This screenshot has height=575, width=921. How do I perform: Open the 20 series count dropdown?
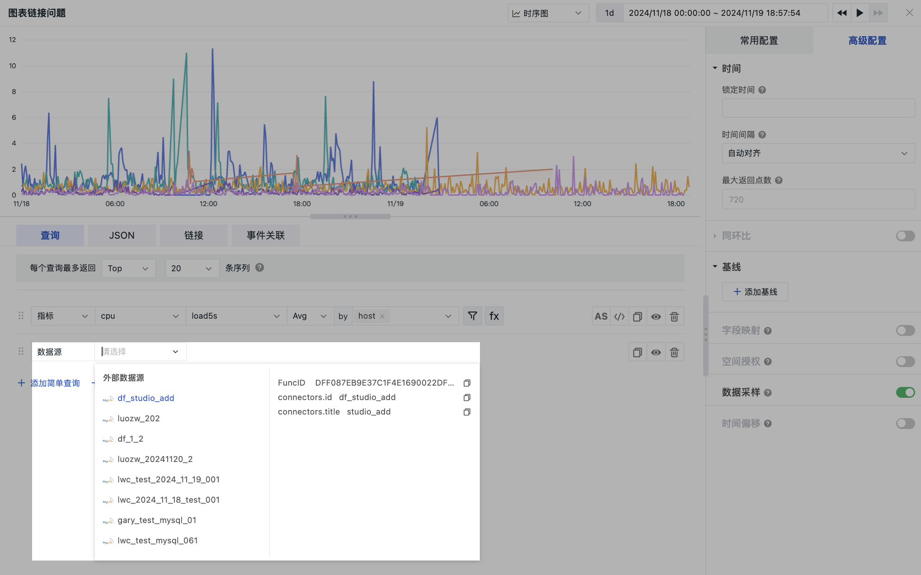coord(192,269)
